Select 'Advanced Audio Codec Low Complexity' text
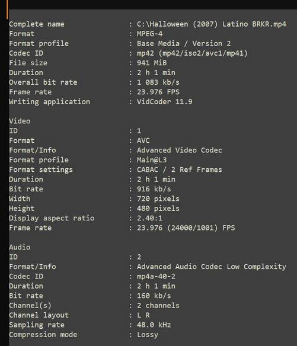The height and width of the screenshot is (346, 297). click(212, 267)
